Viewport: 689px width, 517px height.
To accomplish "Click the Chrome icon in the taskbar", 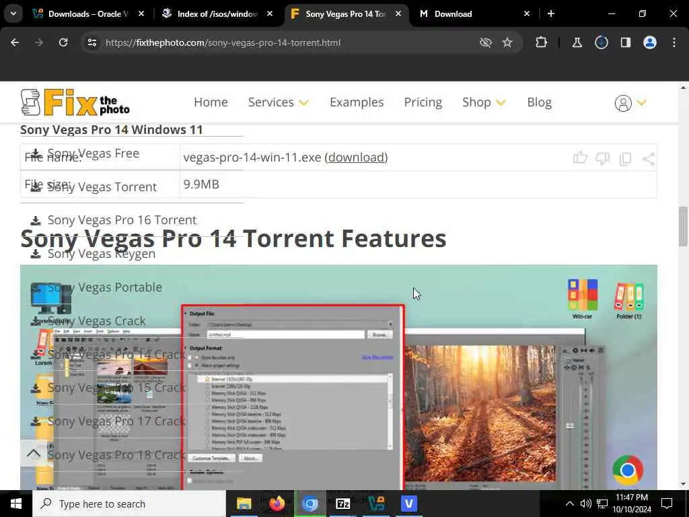I will click(310, 504).
